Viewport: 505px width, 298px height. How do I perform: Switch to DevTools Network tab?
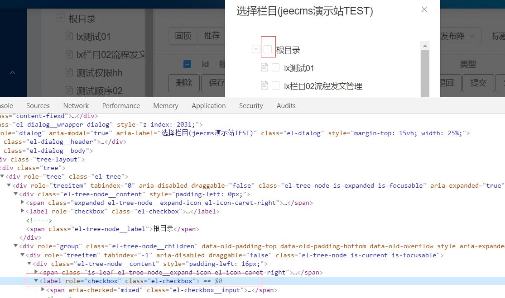coord(76,106)
